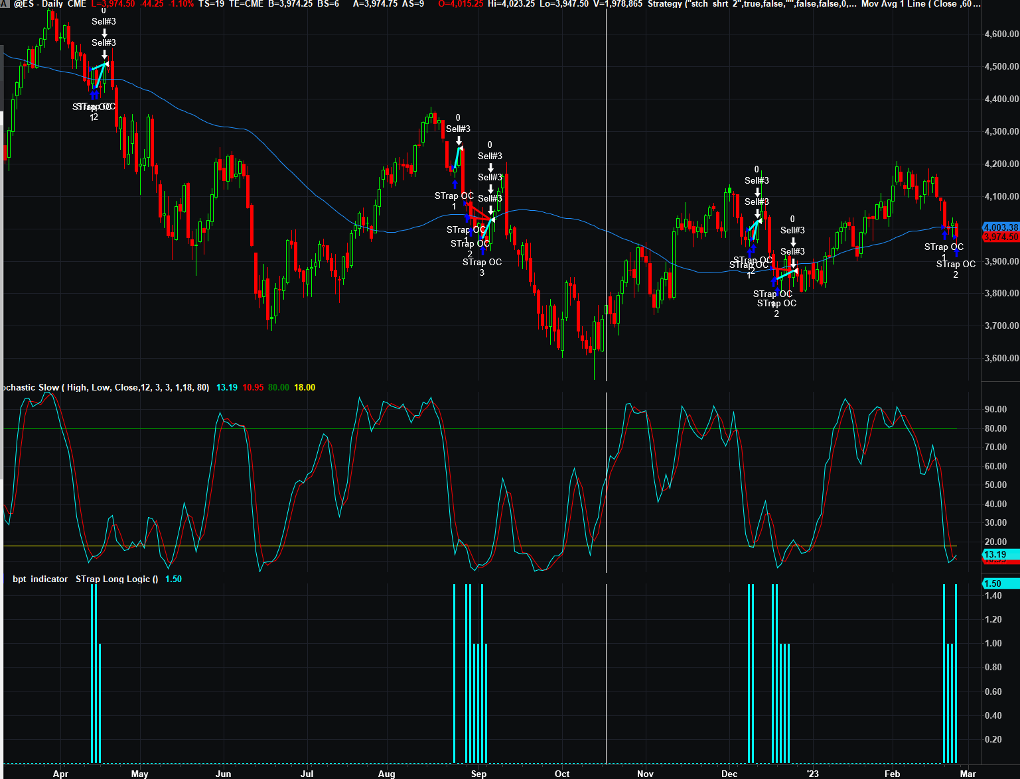This screenshot has height=779, width=1020.
Task: Click the green 80.00 overbought value in stochastic header
Action: coord(278,387)
